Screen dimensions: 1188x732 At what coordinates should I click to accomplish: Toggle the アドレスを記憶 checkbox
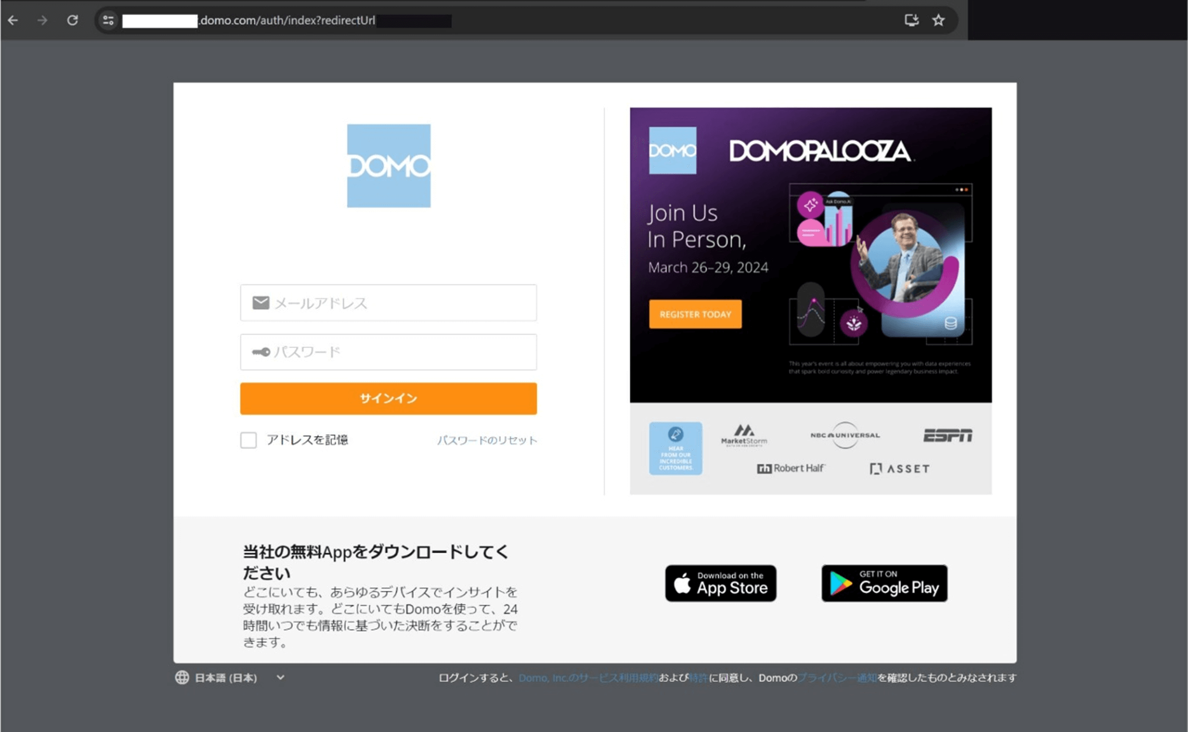tap(249, 440)
